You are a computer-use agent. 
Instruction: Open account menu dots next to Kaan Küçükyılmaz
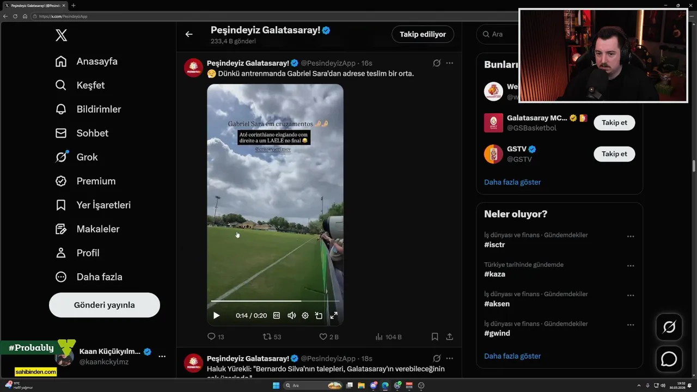[x=162, y=356]
